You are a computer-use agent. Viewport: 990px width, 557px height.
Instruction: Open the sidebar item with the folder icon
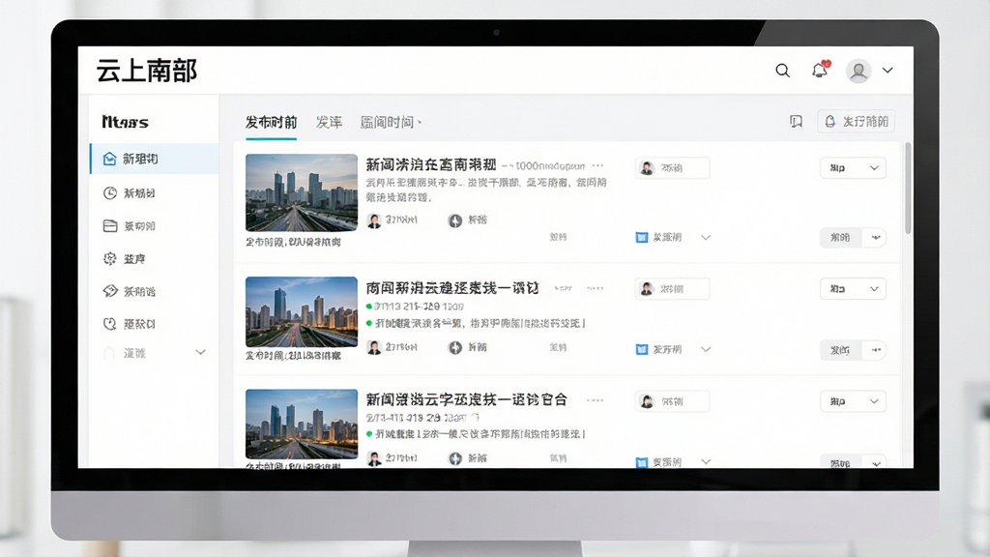[130, 226]
